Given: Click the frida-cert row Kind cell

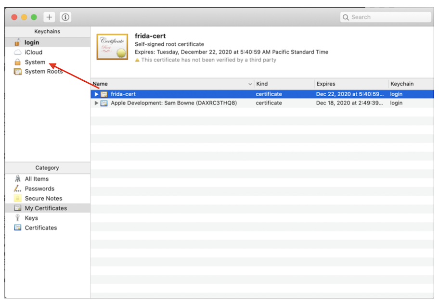Looking at the screenshot, I should pyautogui.click(x=269, y=94).
